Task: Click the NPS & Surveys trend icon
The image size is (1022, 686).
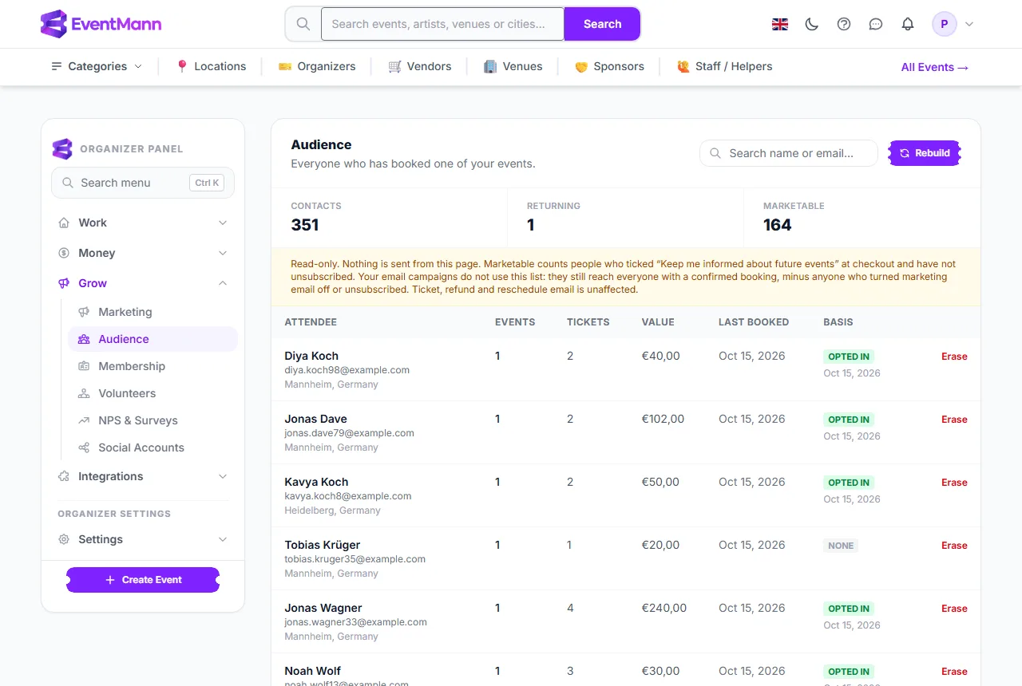Action: 84,420
